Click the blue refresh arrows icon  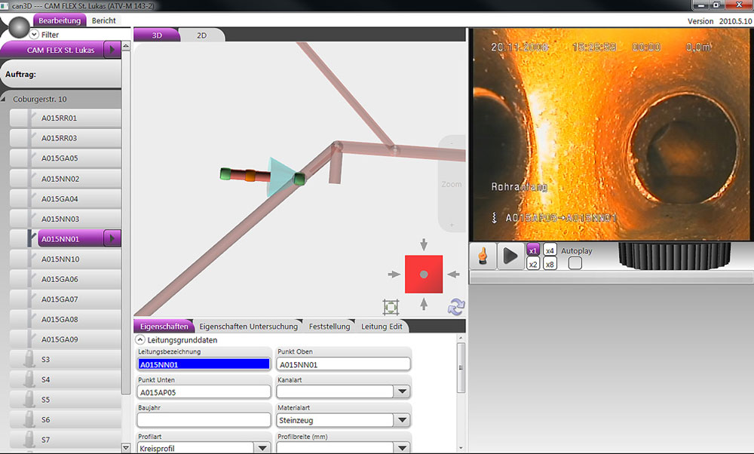tap(456, 306)
